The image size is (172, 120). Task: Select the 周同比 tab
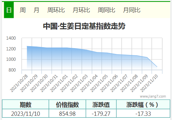click(x=106, y=10)
